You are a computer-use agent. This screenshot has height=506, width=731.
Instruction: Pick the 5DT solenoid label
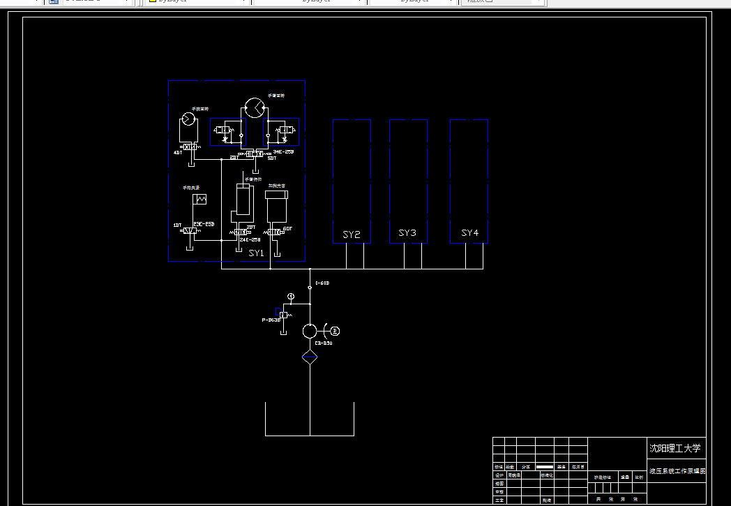click(x=272, y=158)
